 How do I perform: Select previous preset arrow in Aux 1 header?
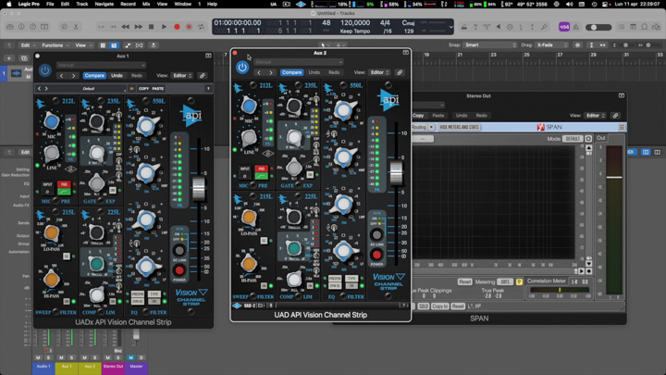coord(62,75)
